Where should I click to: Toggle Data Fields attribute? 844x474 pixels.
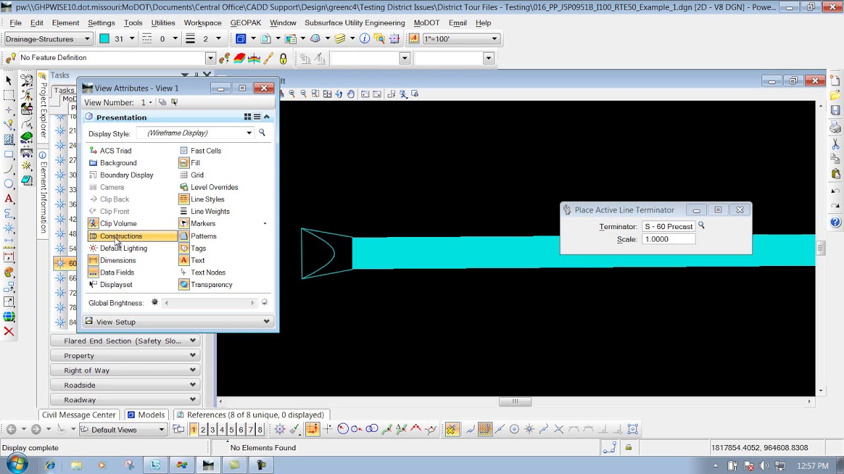click(x=111, y=273)
